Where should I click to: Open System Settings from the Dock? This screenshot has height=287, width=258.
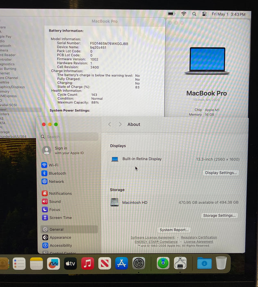pyautogui.click(x=139, y=263)
